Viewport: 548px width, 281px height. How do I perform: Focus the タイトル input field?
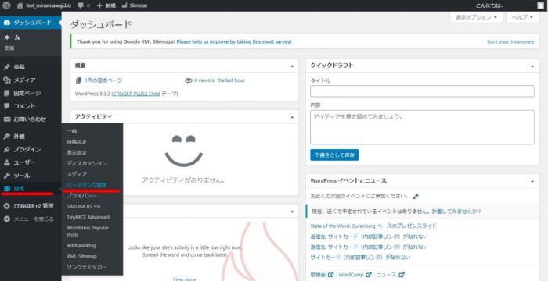pyautogui.click(x=422, y=91)
